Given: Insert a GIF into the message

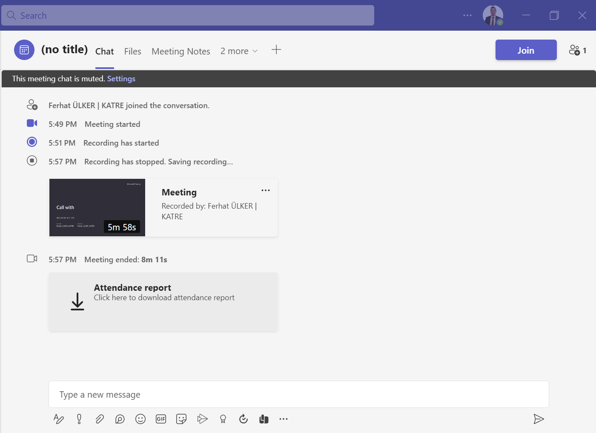Looking at the screenshot, I should coord(161,419).
